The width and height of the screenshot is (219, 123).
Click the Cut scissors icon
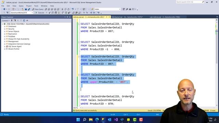62,9
